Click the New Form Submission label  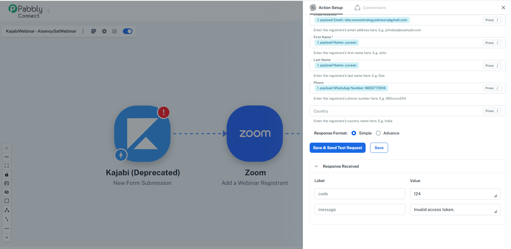pos(142,183)
